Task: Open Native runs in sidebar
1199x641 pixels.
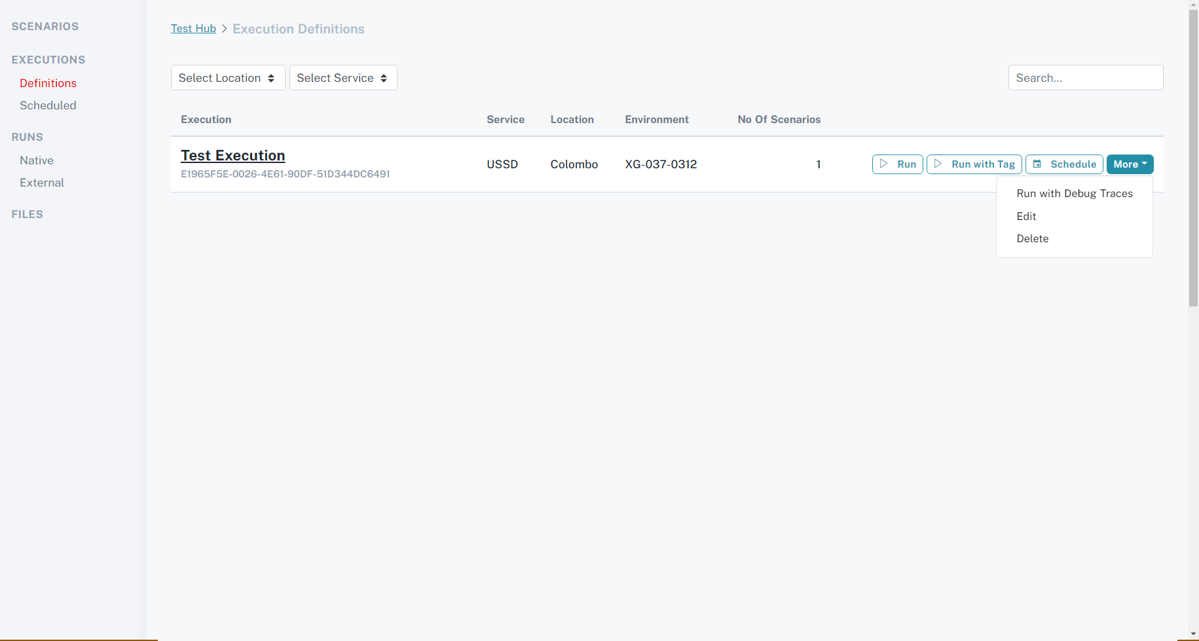Action: [37, 160]
